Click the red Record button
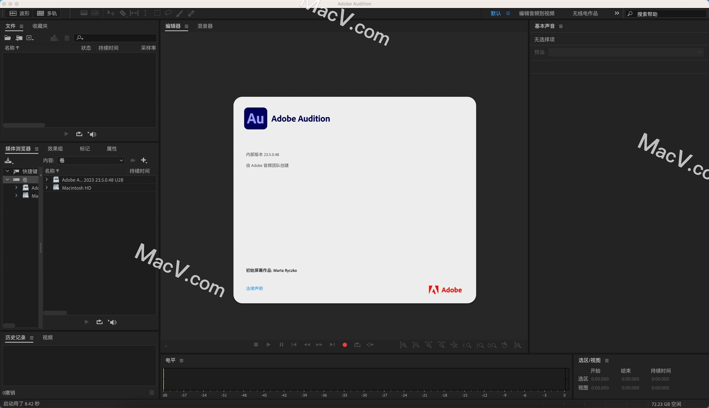 (x=345, y=345)
